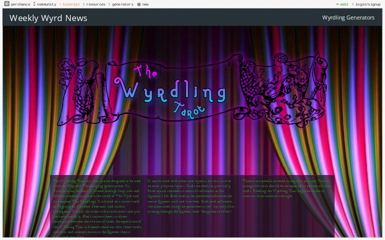The width and height of the screenshot is (385, 240).
Task: Click the perchance dice logo icon
Action: (x=7, y=4)
